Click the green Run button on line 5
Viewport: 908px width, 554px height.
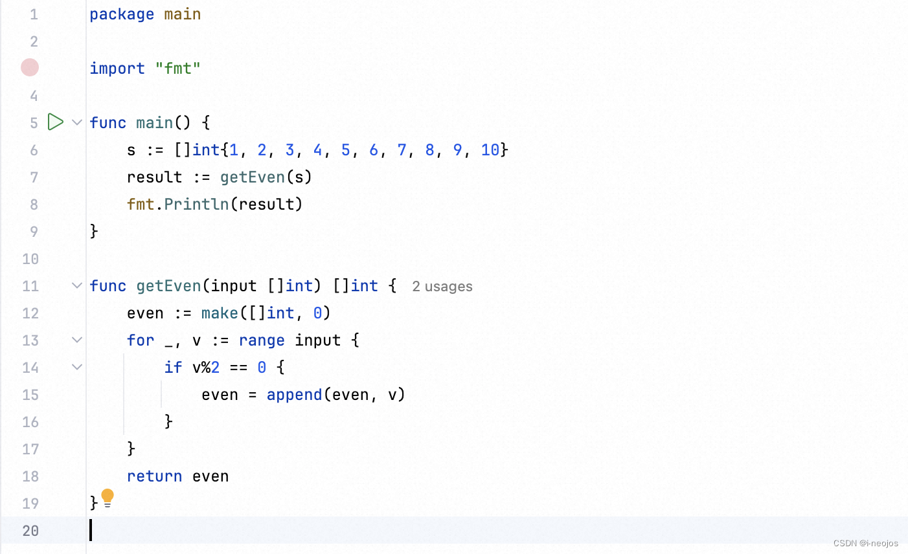[55, 122]
